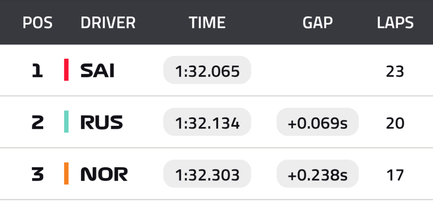Click the 1:32.134 lap time pill
Viewport: 433px width, 201px height.
(207, 122)
